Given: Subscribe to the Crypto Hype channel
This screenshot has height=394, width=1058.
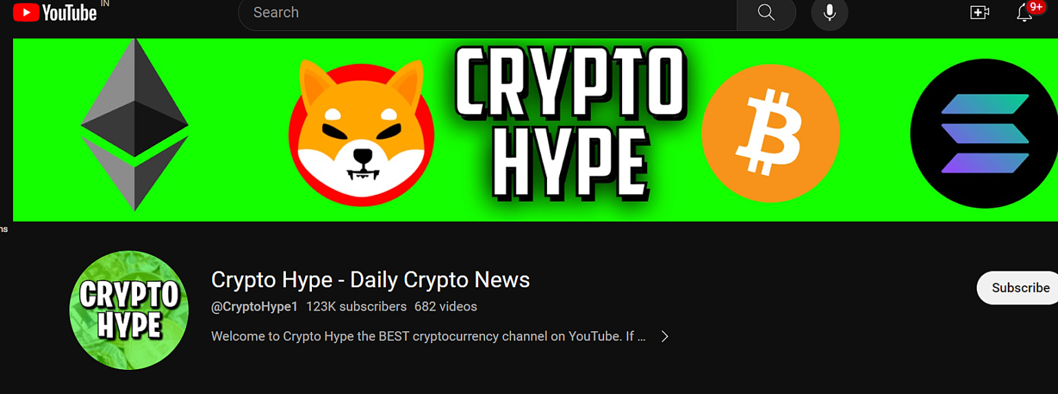Looking at the screenshot, I should click(x=1019, y=288).
